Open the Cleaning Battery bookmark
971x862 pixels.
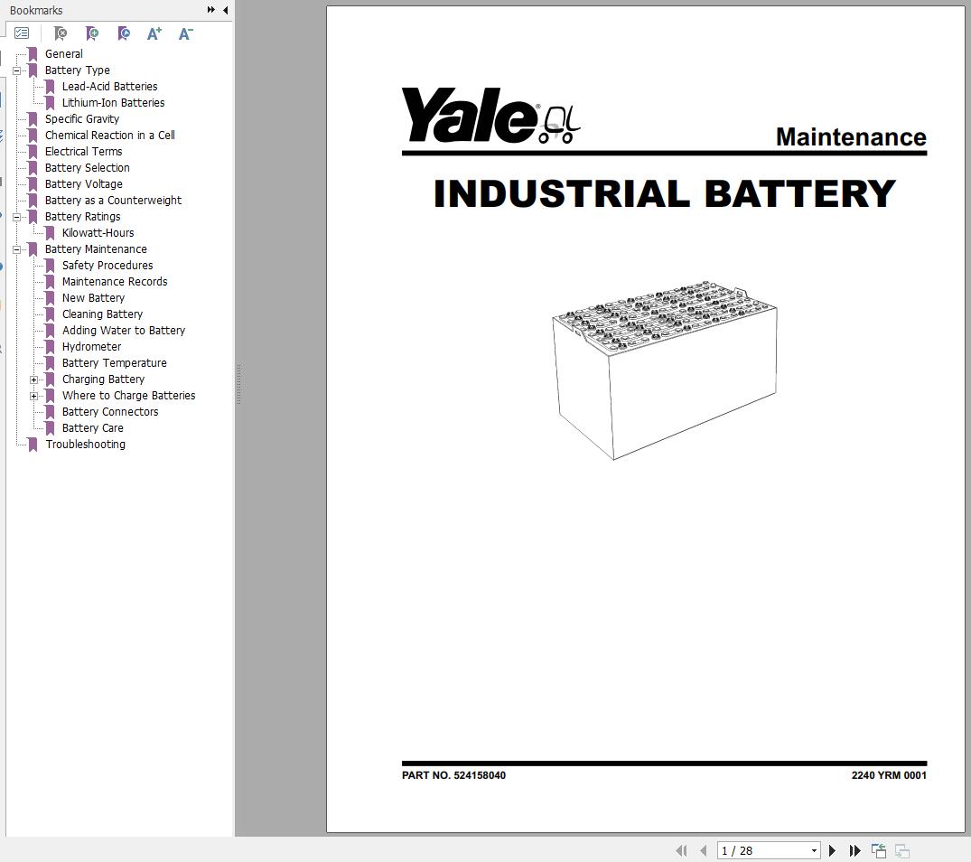point(102,314)
